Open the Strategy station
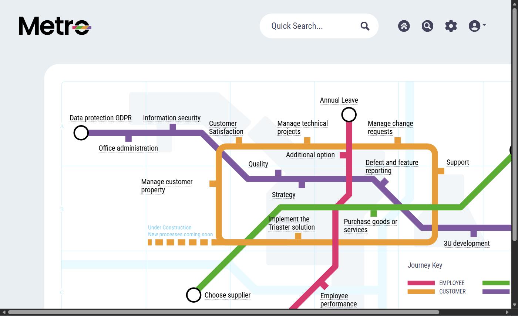The width and height of the screenshot is (518, 316). [x=283, y=195]
